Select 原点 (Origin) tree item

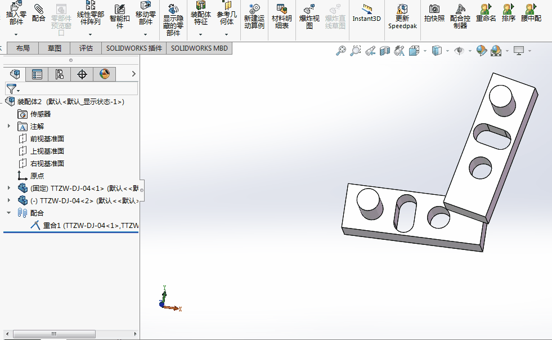click(31, 176)
